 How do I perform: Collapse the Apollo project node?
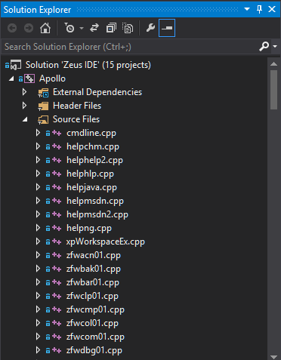tap(11, 78)
